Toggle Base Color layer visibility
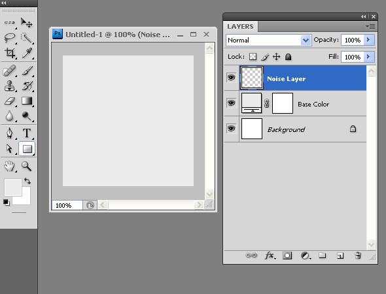 [231, 103]
